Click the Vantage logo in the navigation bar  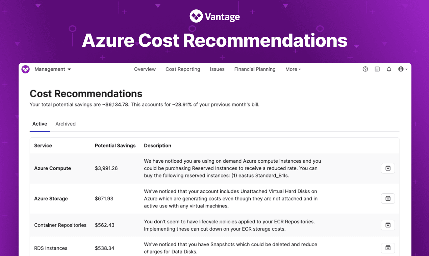point(25,69)
